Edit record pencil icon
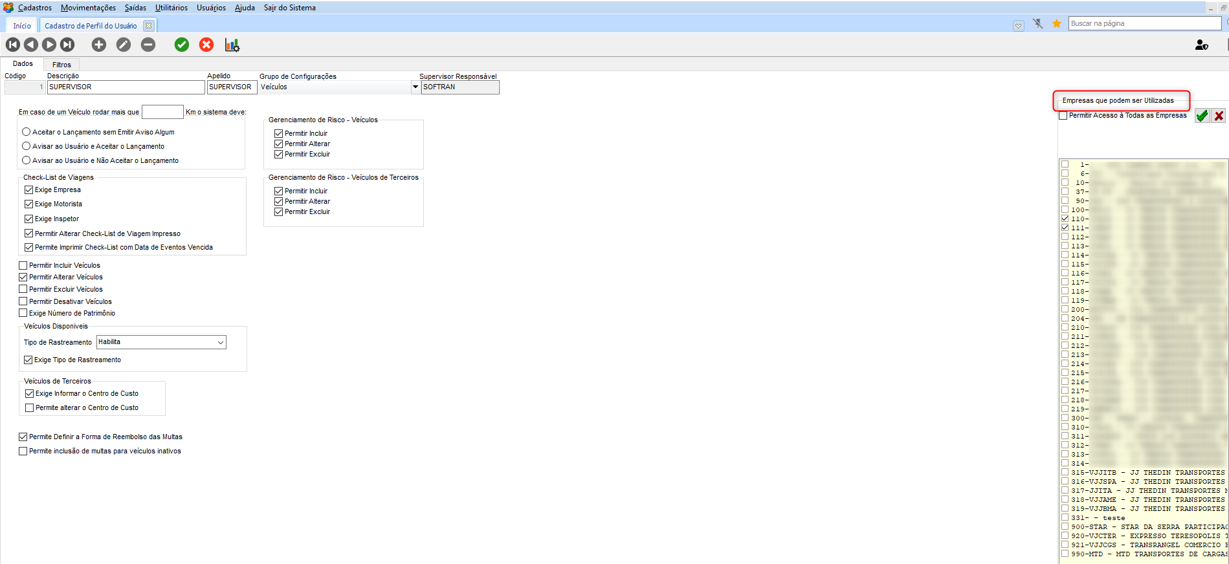 [x=124, y=45]
